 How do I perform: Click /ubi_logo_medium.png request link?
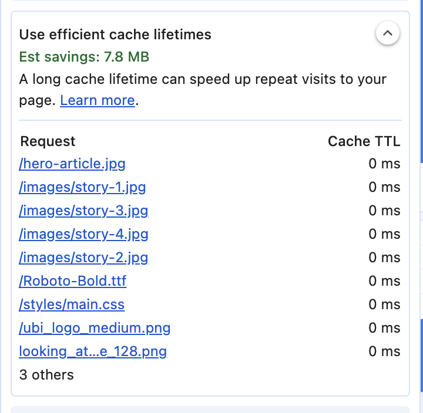[95, 328]
